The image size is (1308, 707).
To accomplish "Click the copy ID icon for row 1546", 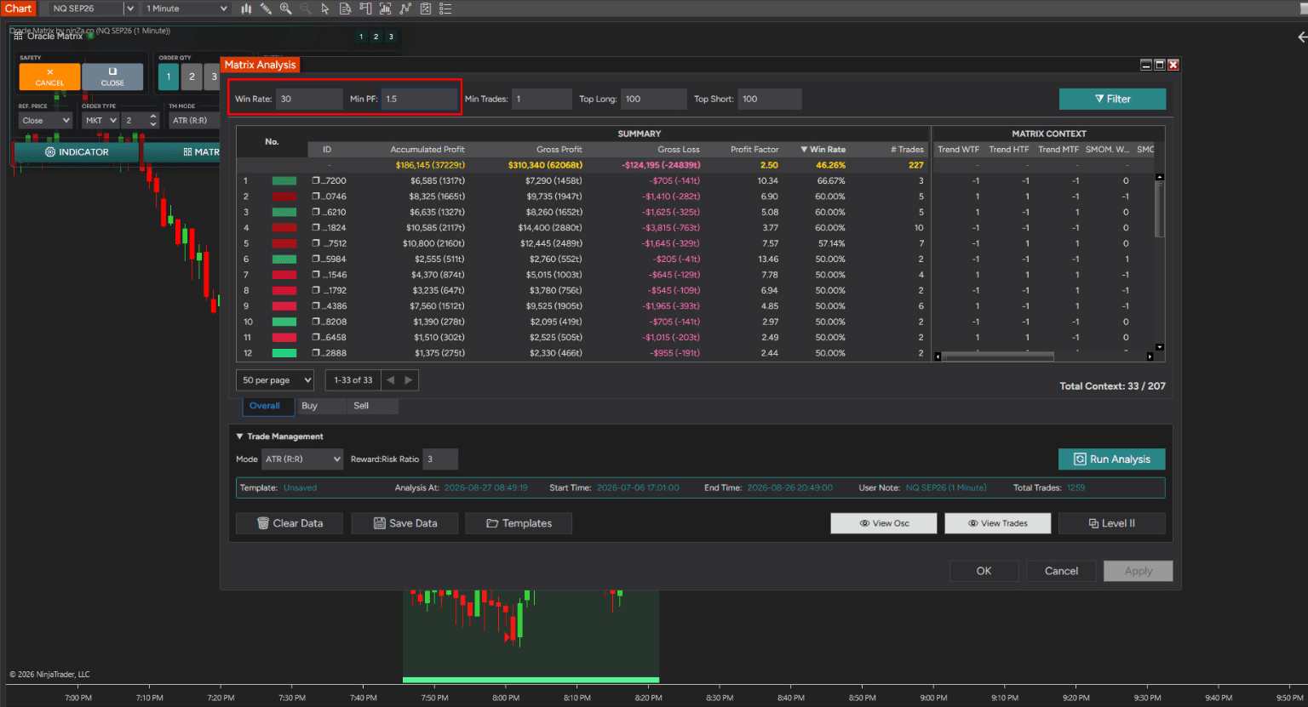I will (x=316, y=275).
